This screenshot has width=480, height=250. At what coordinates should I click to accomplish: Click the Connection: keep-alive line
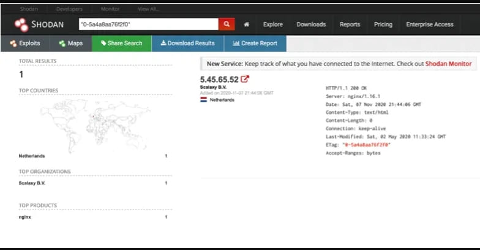pyautogui.click(x=355, y=129)
